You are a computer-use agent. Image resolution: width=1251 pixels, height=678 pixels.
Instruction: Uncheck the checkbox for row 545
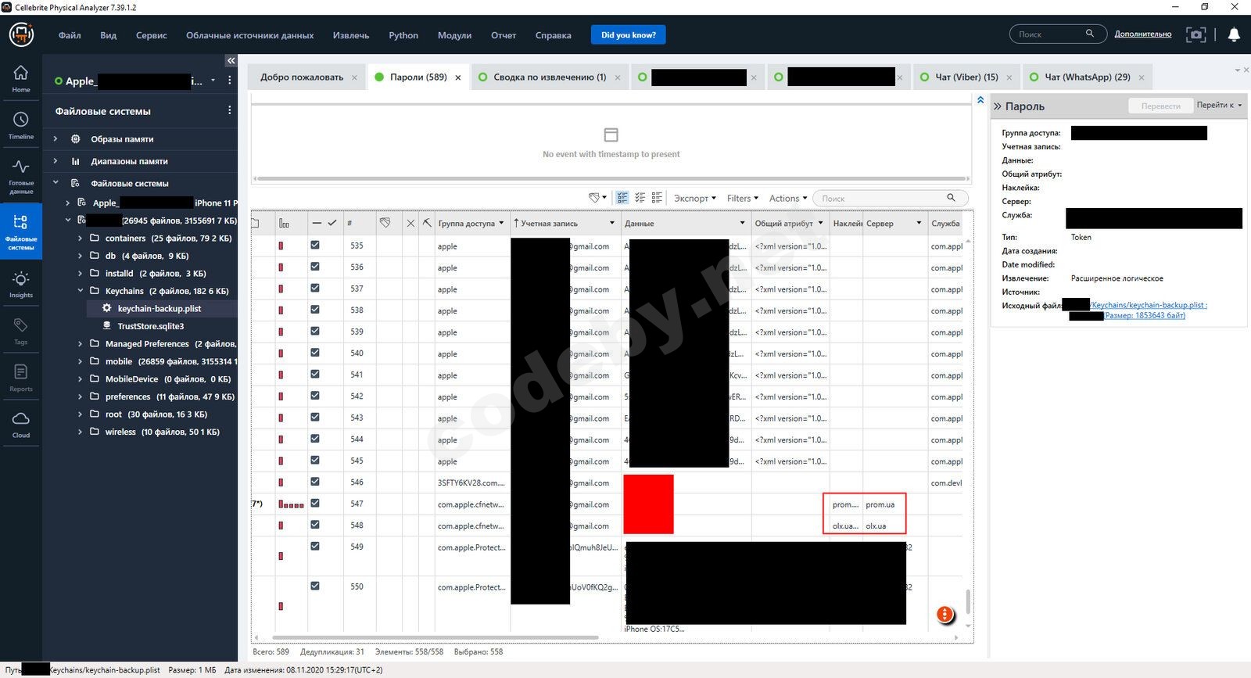[x=315, y=460]
